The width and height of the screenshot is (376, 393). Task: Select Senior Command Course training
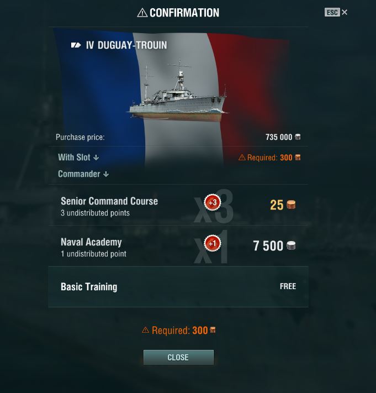coord(178,205)
